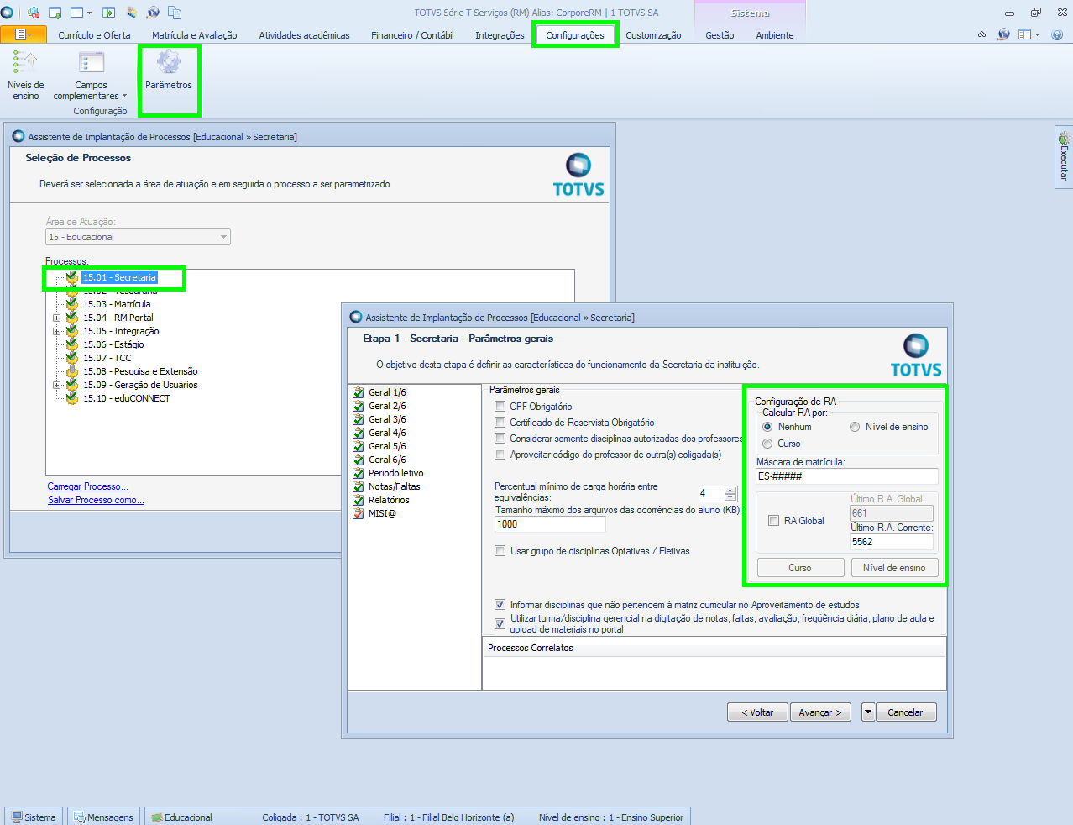
Task: Open the Customização ribbon tab
Action: [653, 35]
